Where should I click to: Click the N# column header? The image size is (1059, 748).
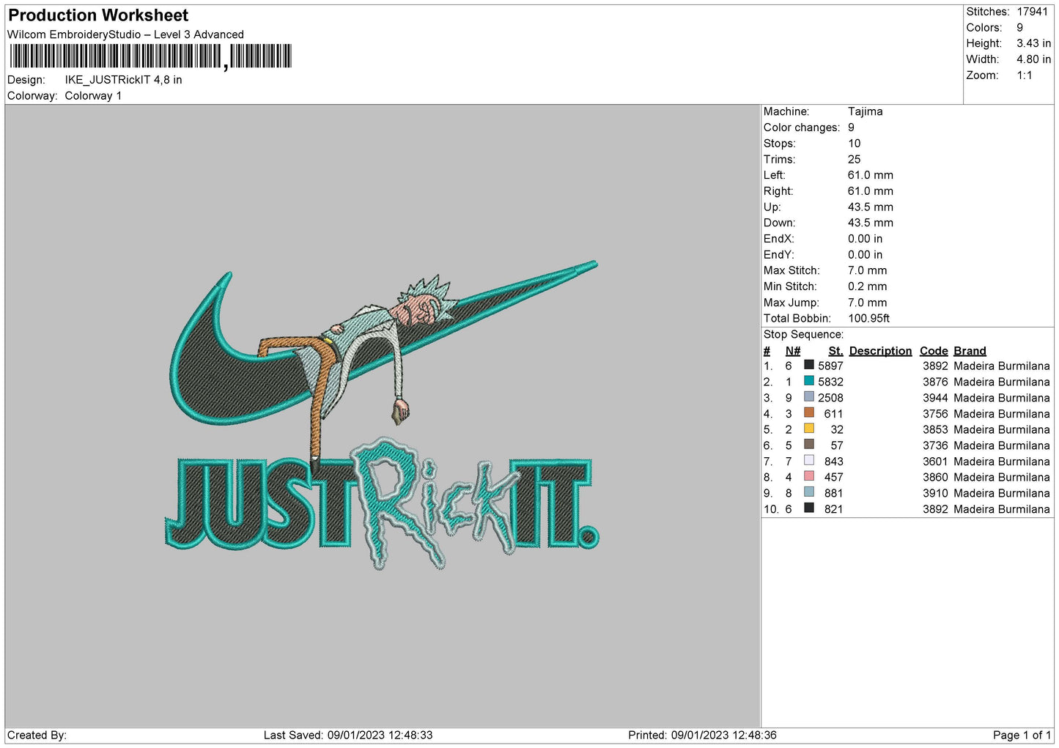pyautogui.click(x=792, y=351)
